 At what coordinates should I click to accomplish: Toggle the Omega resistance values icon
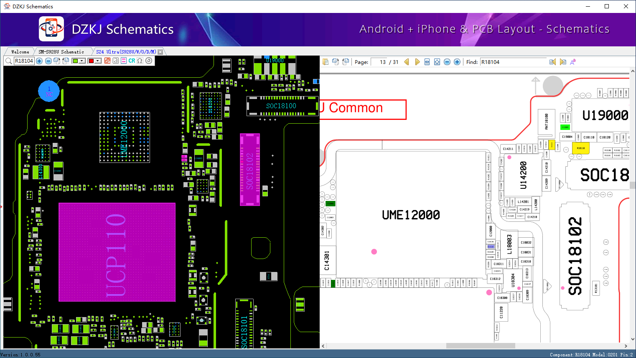tap(140, 61)
